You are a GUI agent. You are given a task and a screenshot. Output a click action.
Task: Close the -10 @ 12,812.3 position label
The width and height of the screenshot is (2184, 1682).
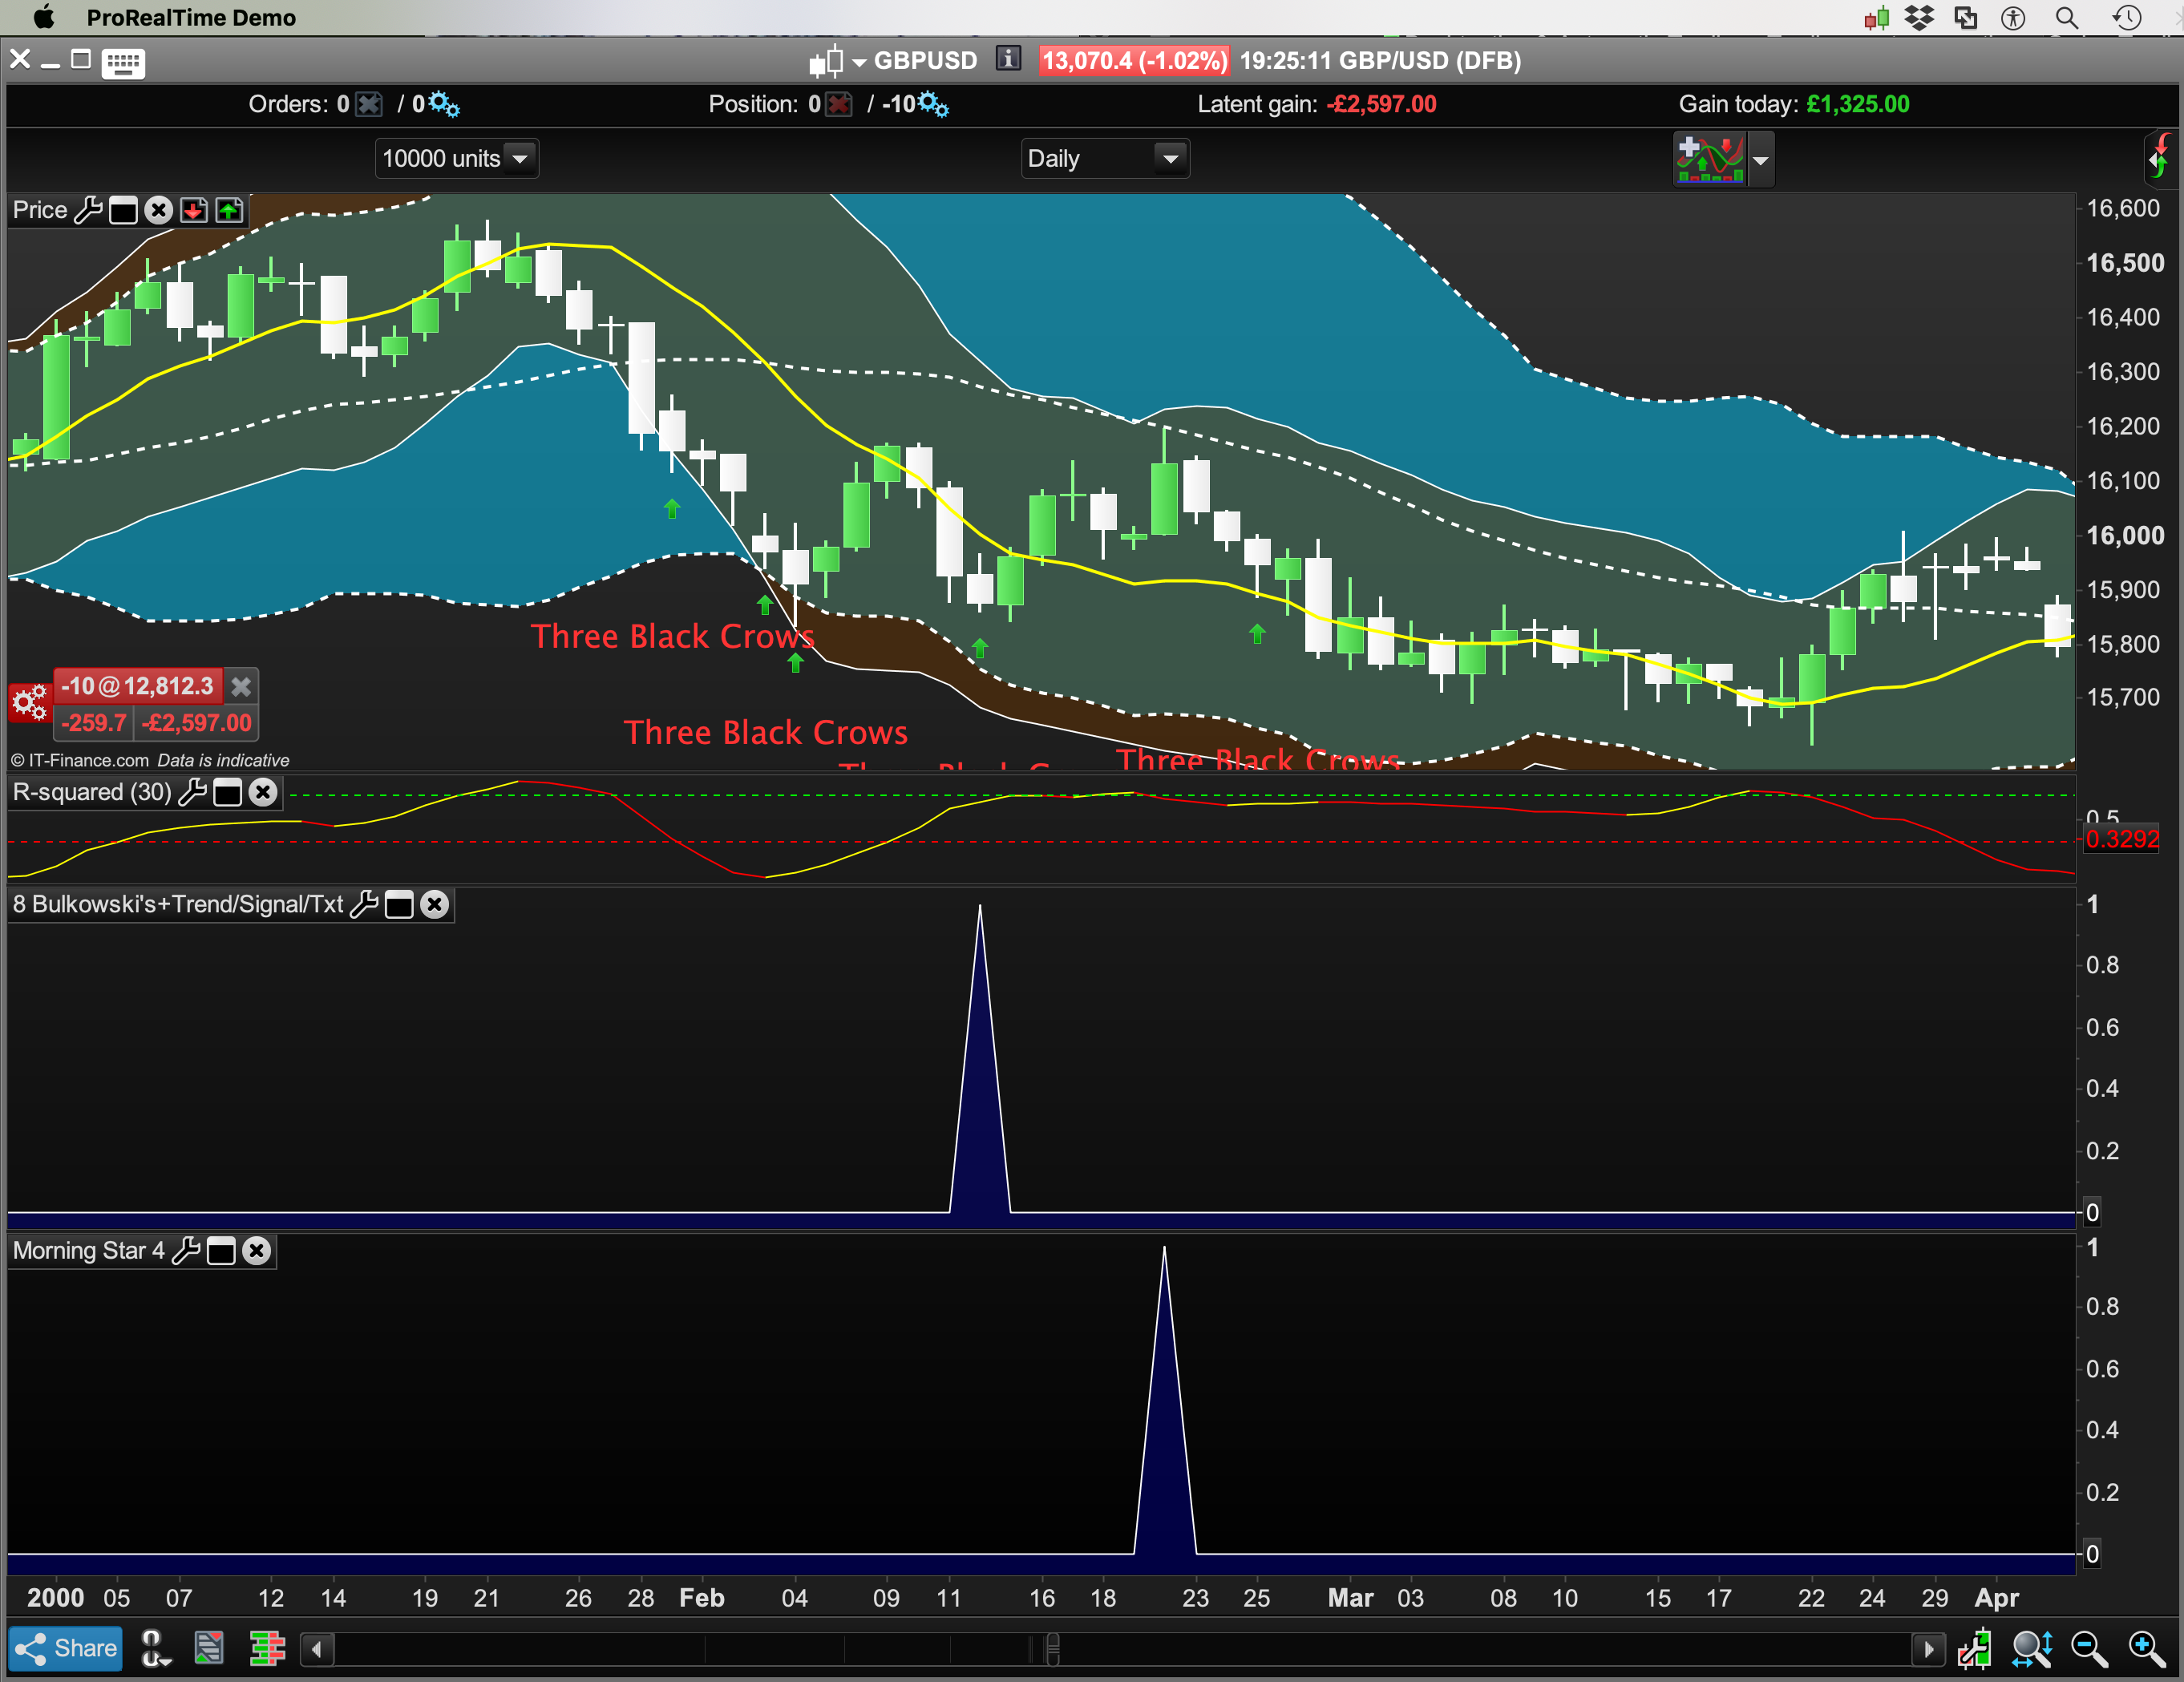241,686
